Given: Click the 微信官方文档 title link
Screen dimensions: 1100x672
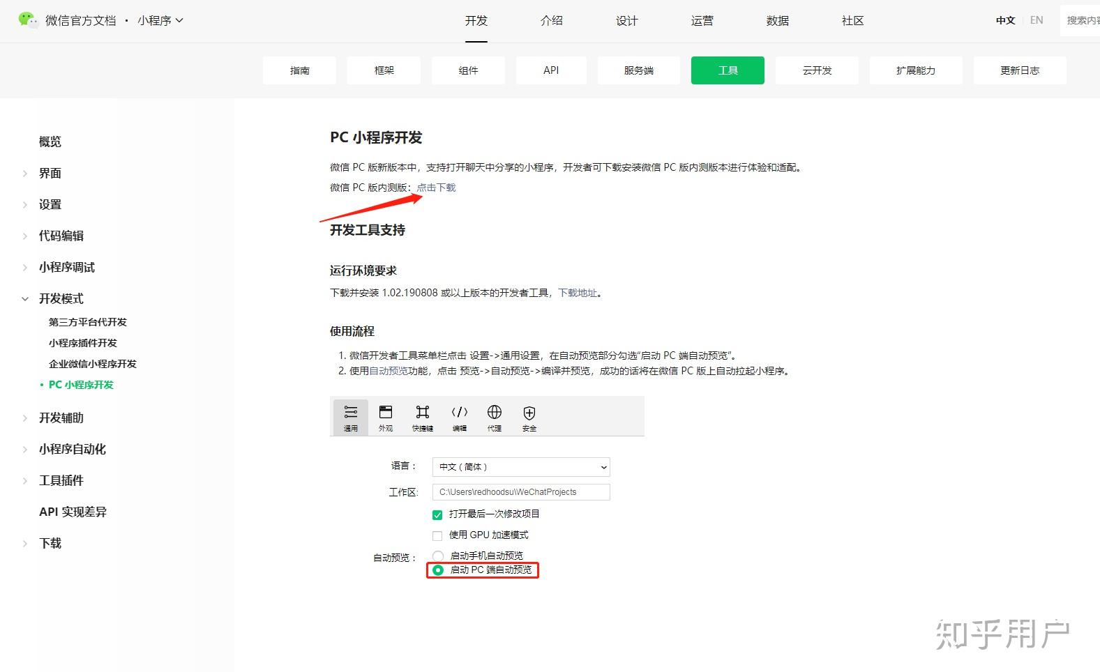Looking at the screenshot, I should (81, 20).
